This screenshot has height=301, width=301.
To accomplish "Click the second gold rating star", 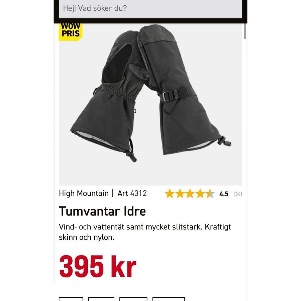I will point(180,194).
